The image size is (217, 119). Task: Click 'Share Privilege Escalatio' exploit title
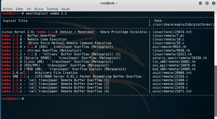coord(124,32)
